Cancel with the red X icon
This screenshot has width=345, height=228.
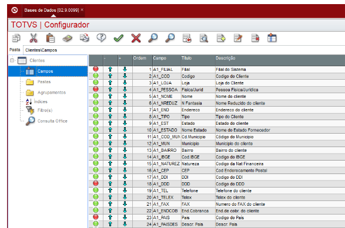coord(136,38)
